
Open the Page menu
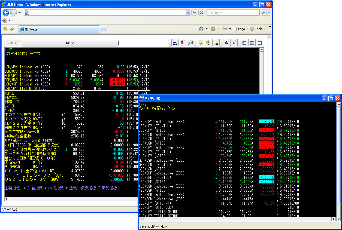pyautogui.click(x=241, y=29)
